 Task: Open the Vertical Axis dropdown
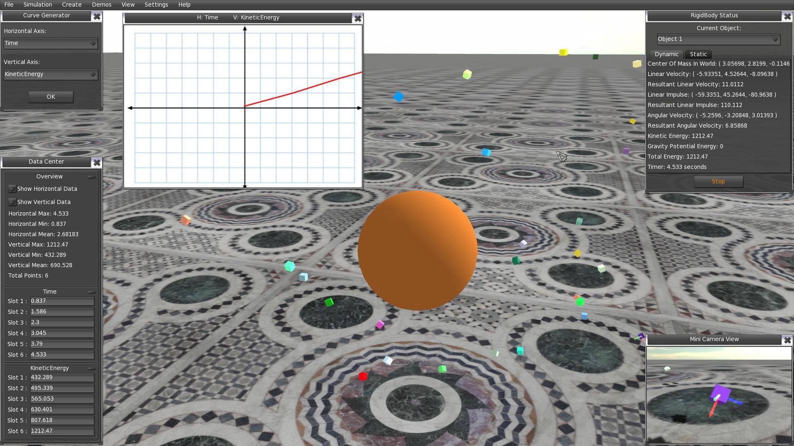point(50,74)
